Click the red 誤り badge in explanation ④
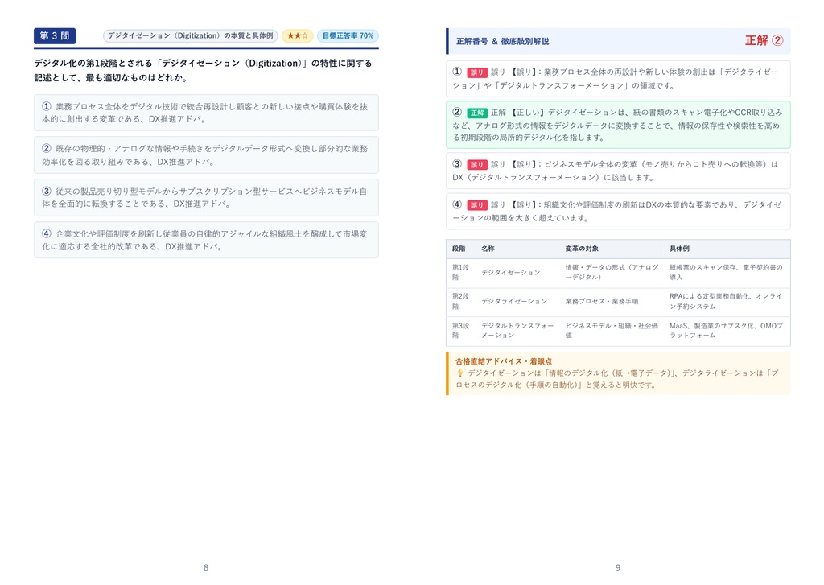824x585 pixels. (x=476, y=205)
